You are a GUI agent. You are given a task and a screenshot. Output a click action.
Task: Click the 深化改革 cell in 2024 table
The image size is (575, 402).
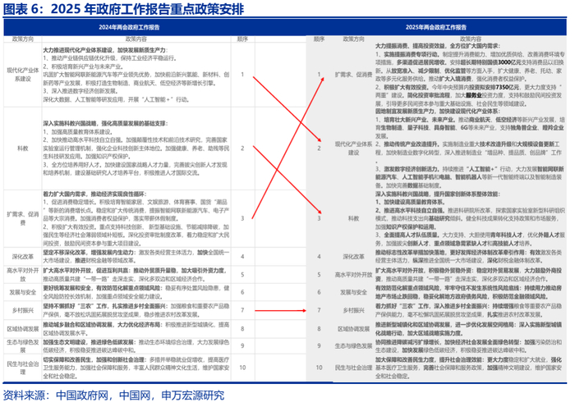23,257
